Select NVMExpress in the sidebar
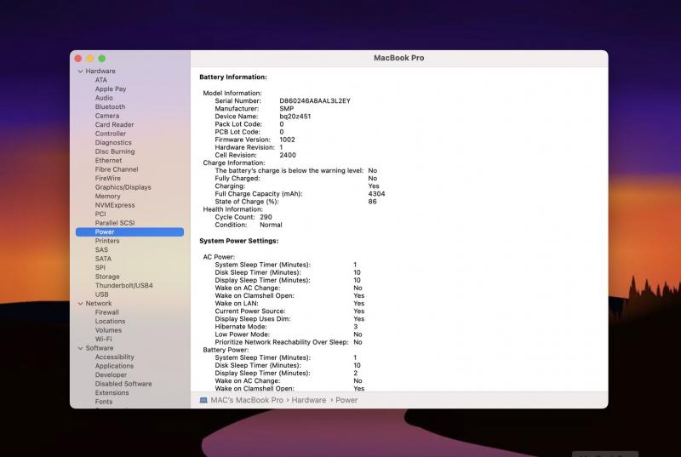 point(115,205)
